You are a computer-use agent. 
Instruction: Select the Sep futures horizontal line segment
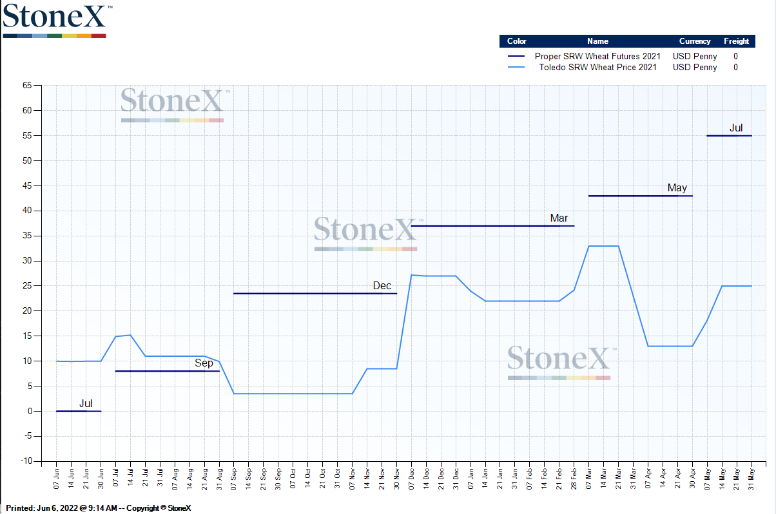[x=168, y=371]
